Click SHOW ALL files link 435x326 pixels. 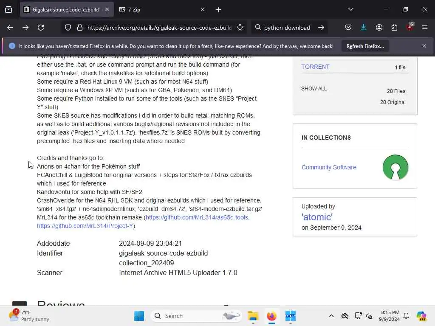tap(314, 89)
